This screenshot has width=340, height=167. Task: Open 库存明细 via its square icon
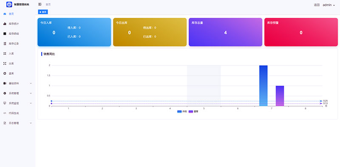tap(5, 34)
